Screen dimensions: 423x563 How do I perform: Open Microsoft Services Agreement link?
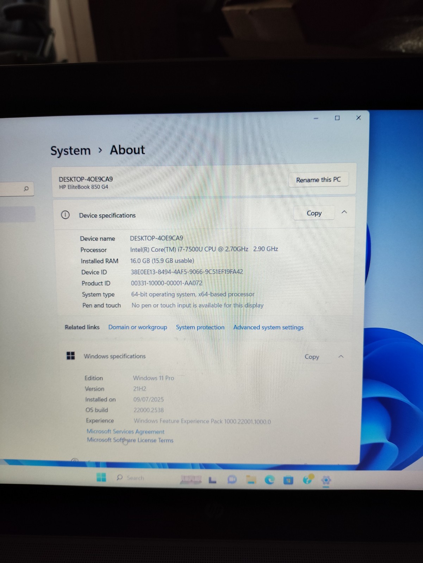click(125, 431)
